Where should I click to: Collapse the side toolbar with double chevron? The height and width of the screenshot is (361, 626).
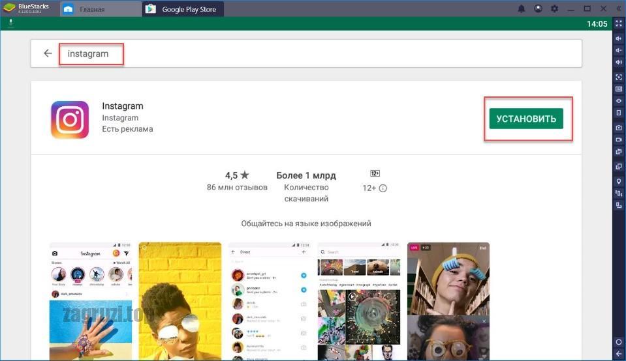tap(619, 8)
